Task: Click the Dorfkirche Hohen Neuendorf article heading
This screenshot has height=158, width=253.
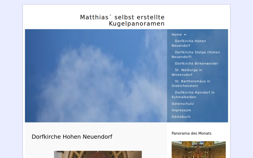Action: [72, 137]
